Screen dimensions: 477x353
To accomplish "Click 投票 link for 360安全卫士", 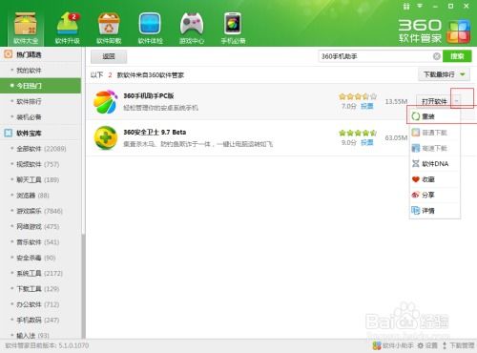I will (x=366, y=142).
